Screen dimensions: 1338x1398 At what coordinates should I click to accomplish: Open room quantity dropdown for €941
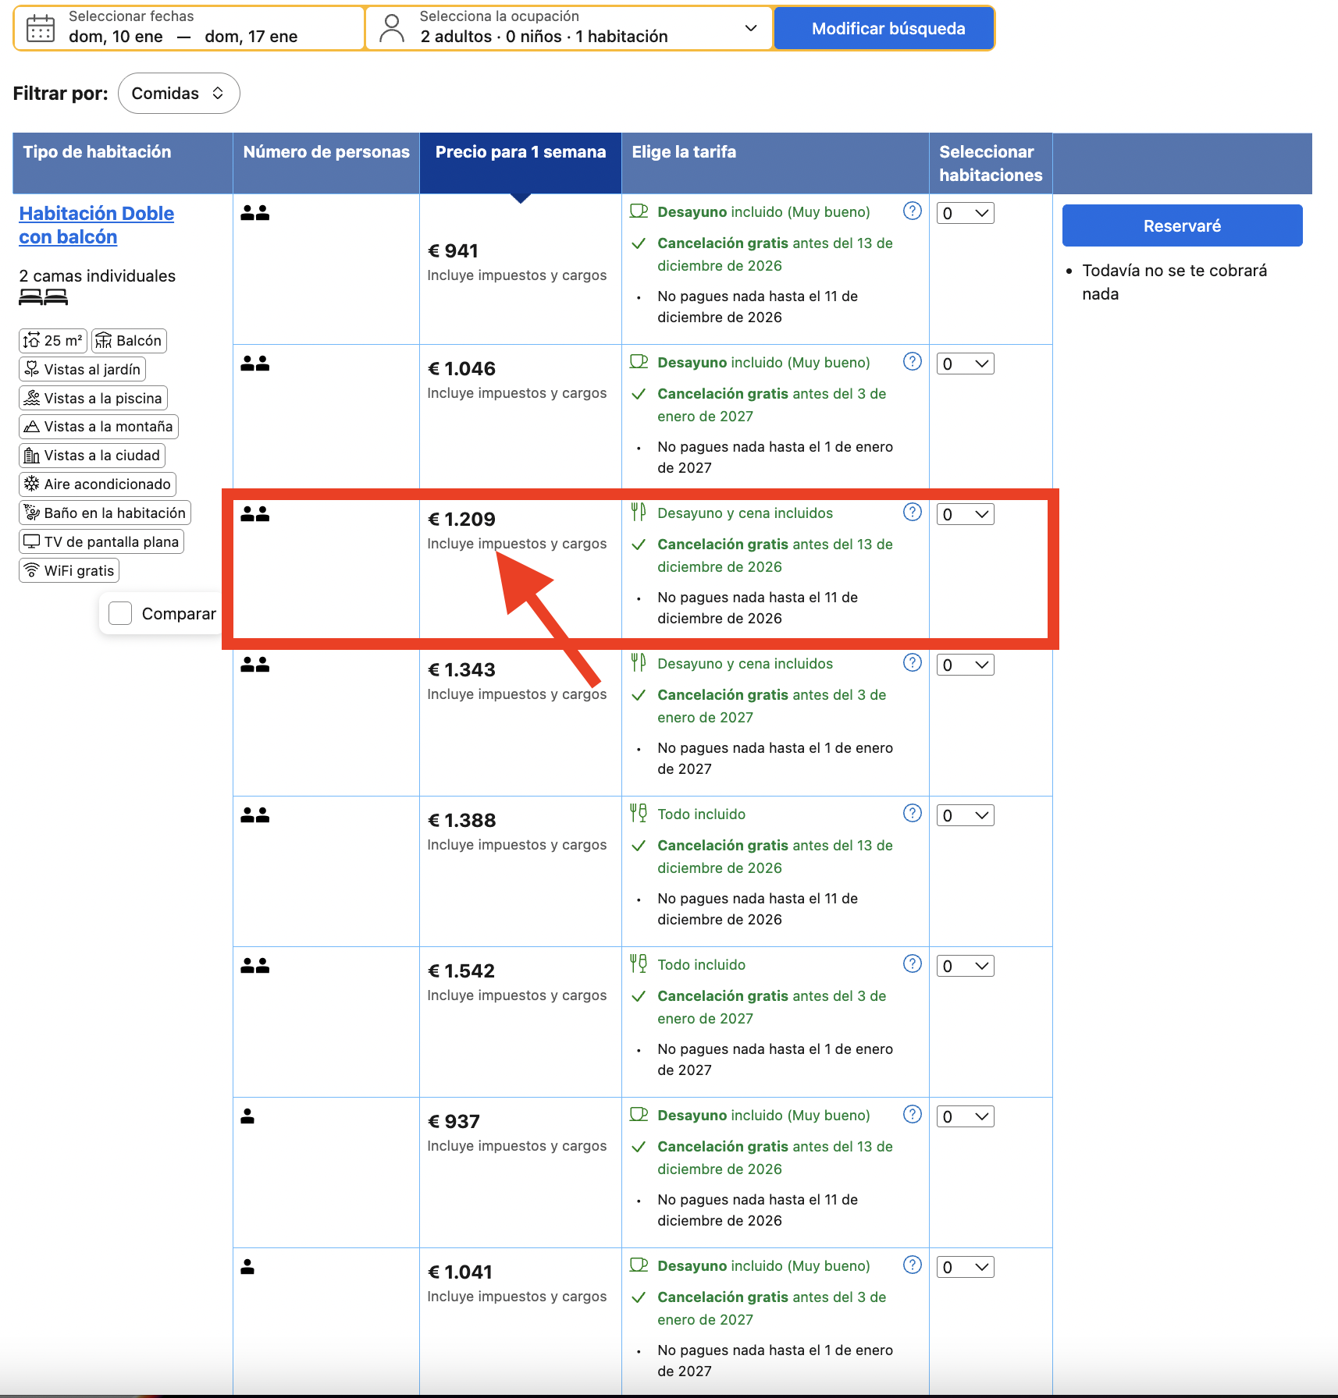[966, 213]
